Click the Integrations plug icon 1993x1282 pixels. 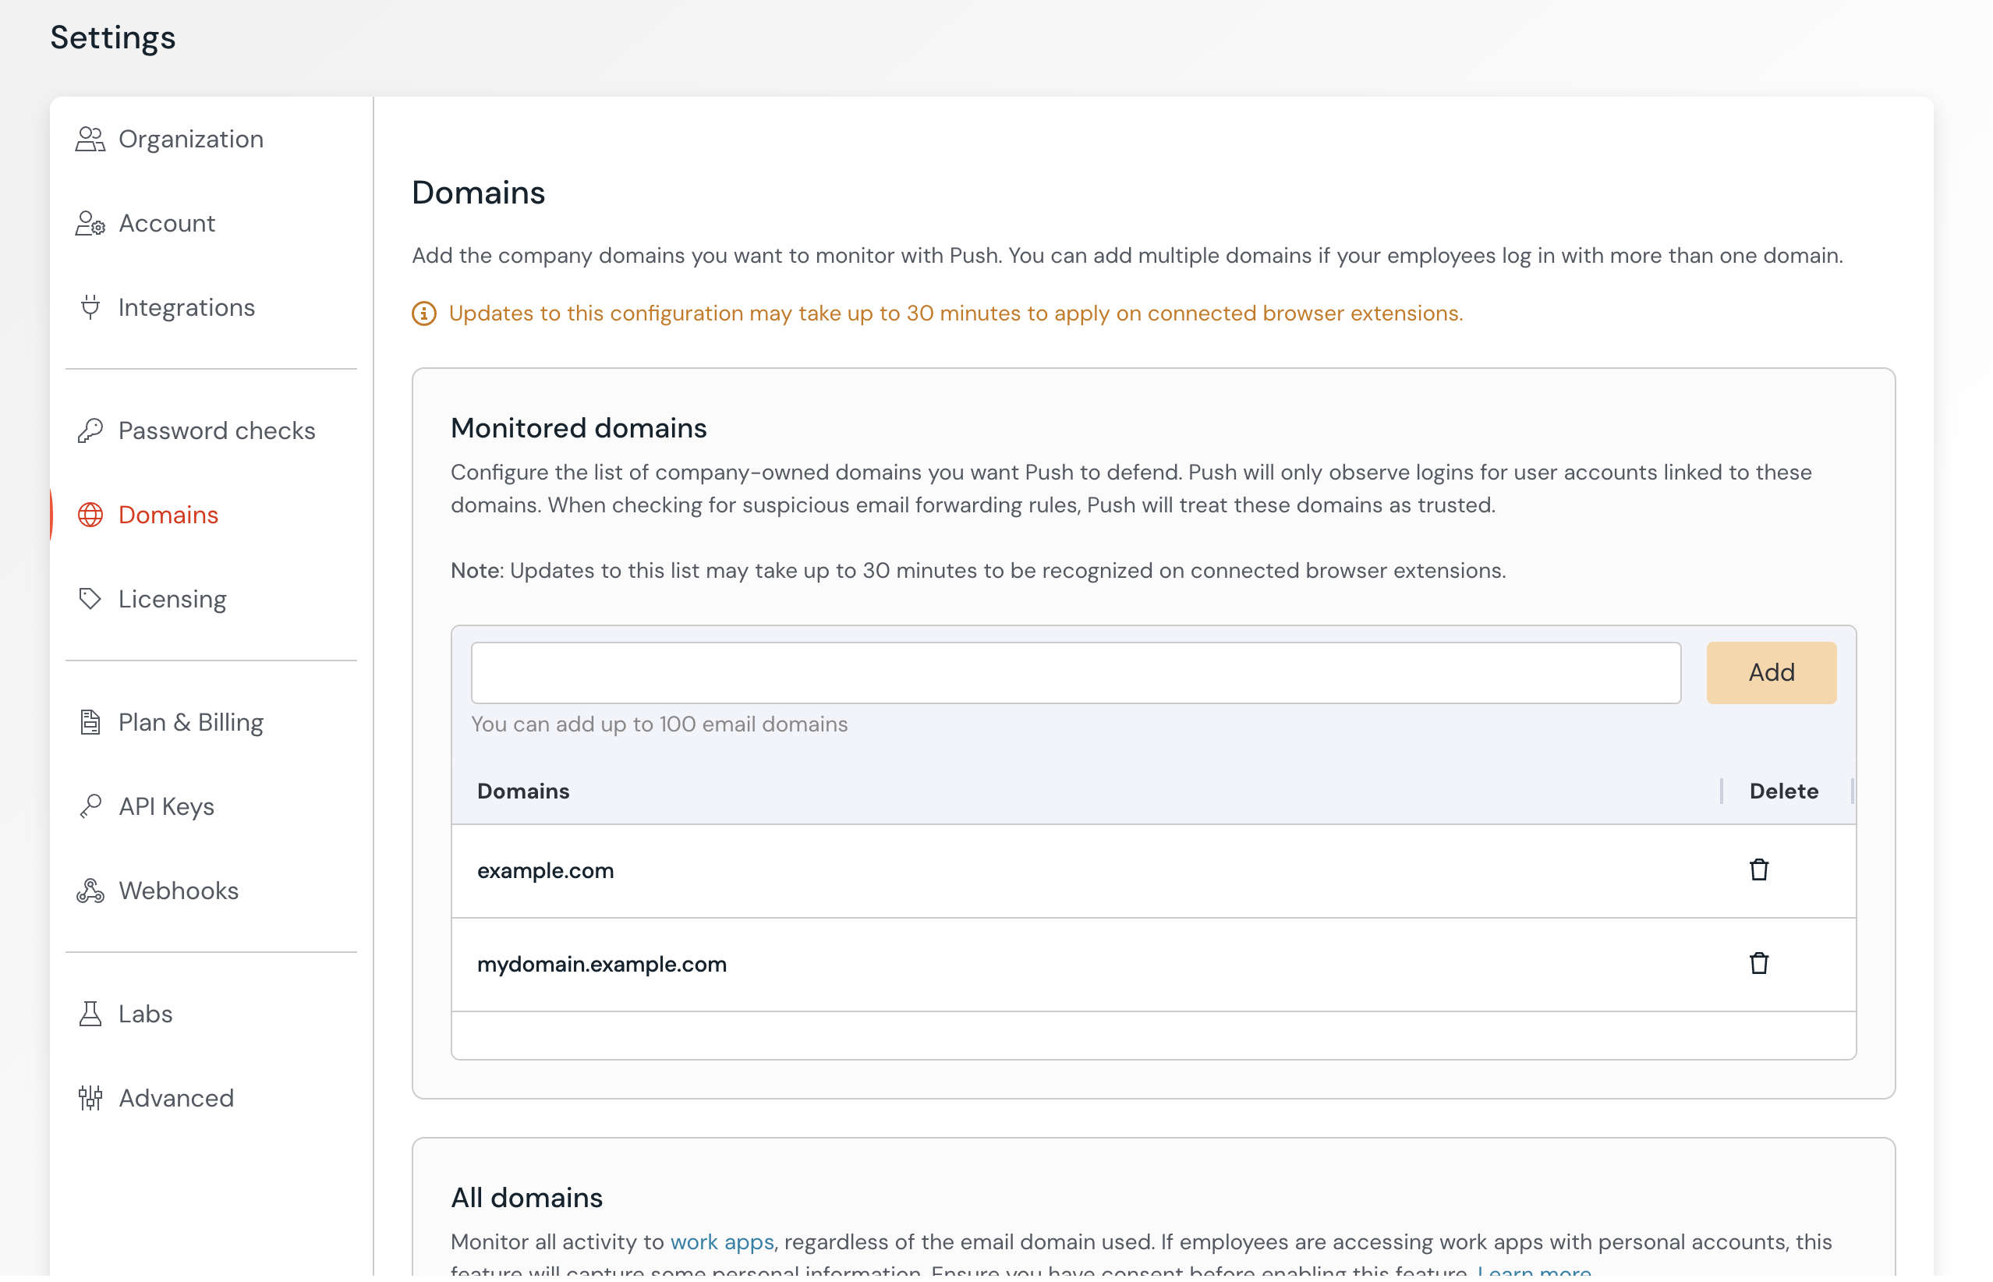tap(90, 307)
